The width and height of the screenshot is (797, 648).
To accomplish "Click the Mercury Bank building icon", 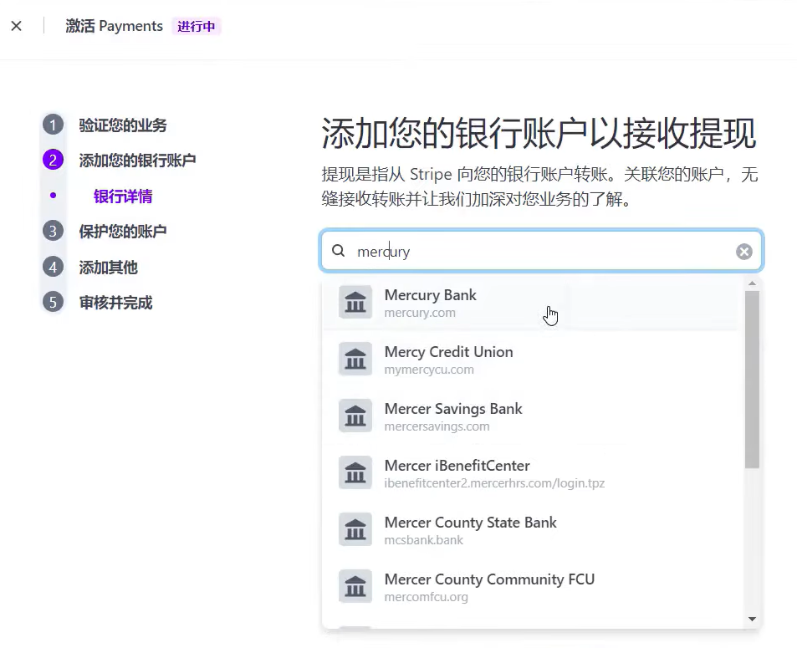I will click(x=355, y=303).
